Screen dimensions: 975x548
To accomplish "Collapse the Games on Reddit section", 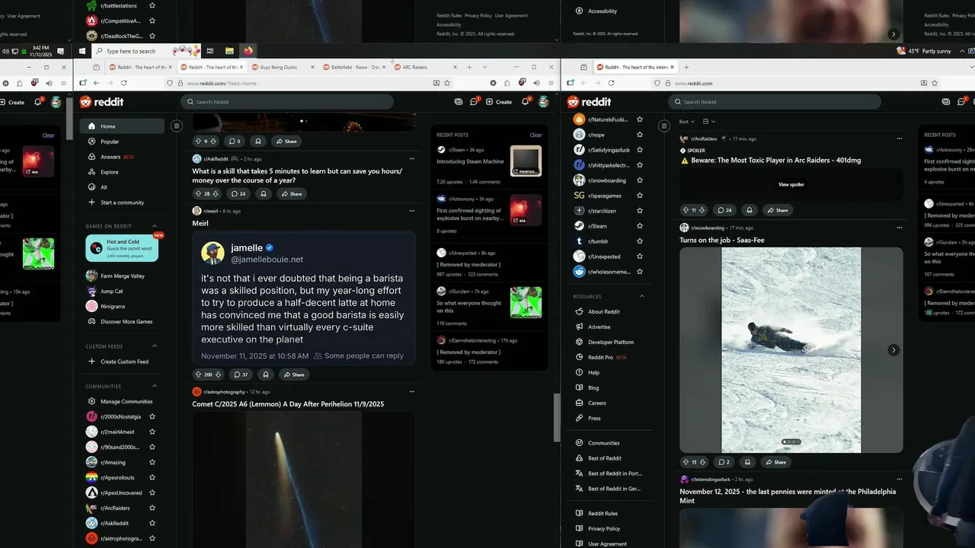I will [x=155, y=226].
